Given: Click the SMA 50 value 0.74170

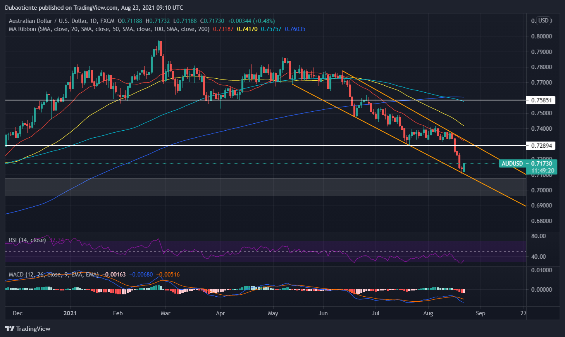Looking at the screenshot, I should click(x=247, y=29).
